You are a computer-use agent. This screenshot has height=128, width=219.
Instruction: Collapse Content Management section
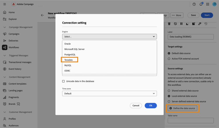(5, 77)
